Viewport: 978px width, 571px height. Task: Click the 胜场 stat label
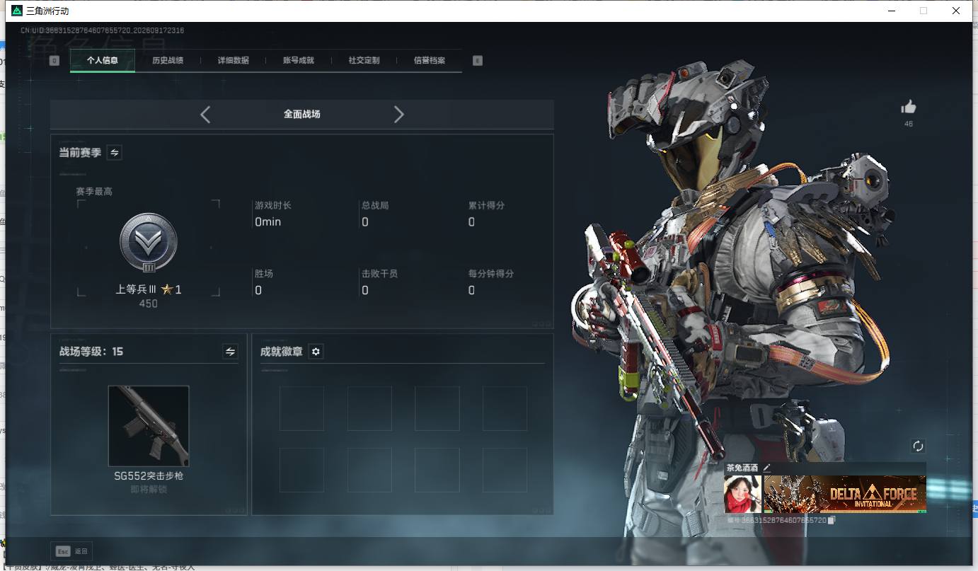(264, 273)
